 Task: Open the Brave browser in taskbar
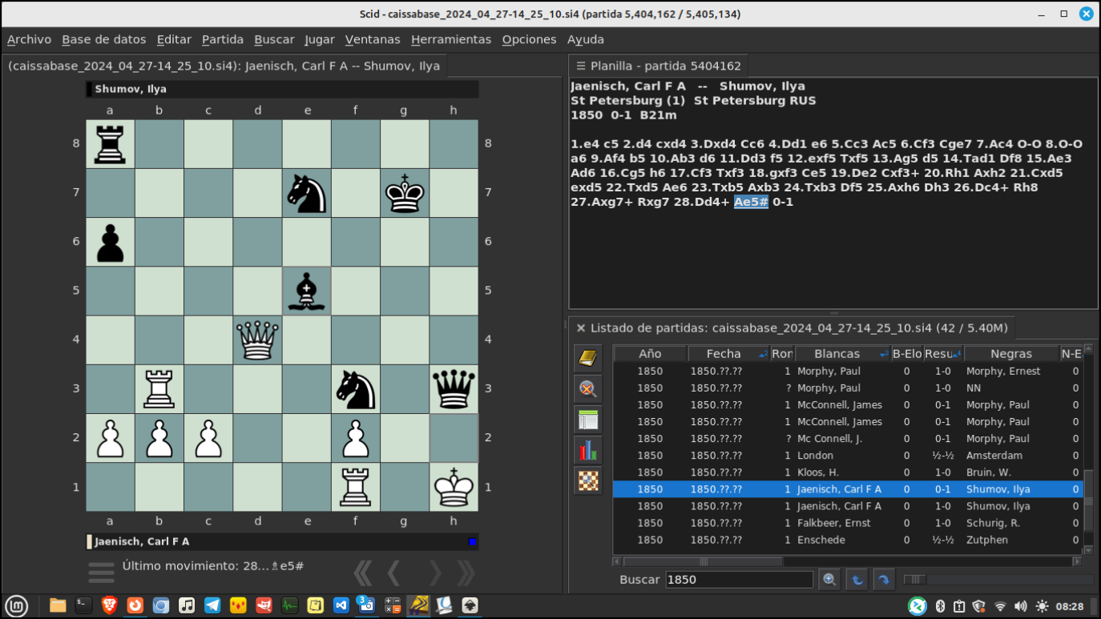[x=109, y=605]
